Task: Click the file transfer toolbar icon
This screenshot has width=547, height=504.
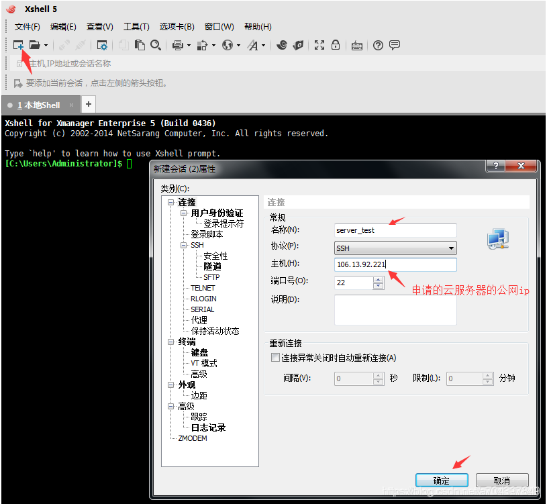Action: (x=202, y=46)
